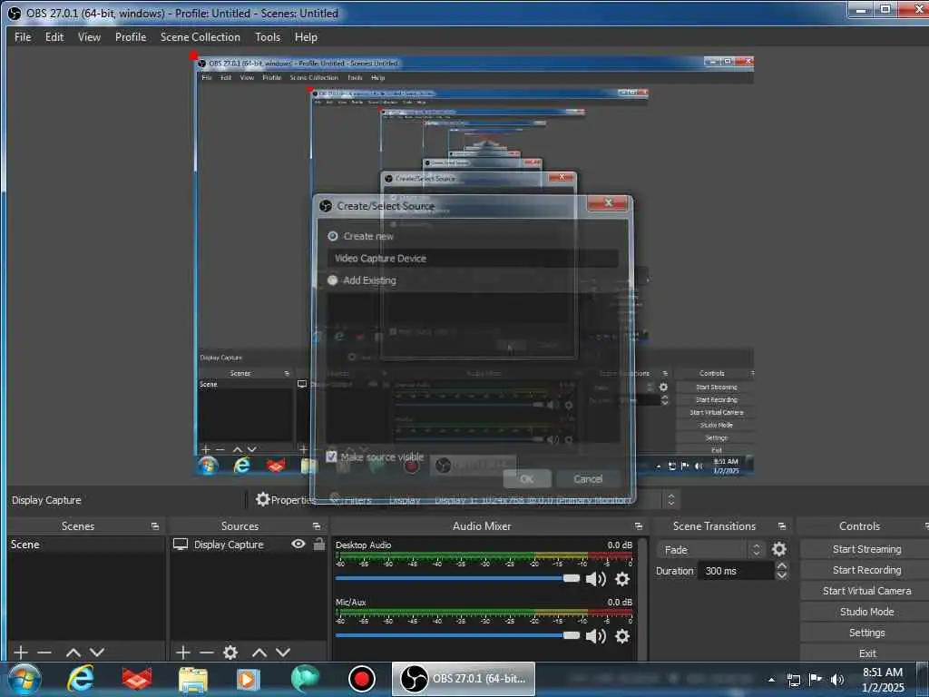This screenshot has width=929, height=697.
Task: Open Desktop Audio settings gear
Action: pyautogui.click(x=622, y=579)
